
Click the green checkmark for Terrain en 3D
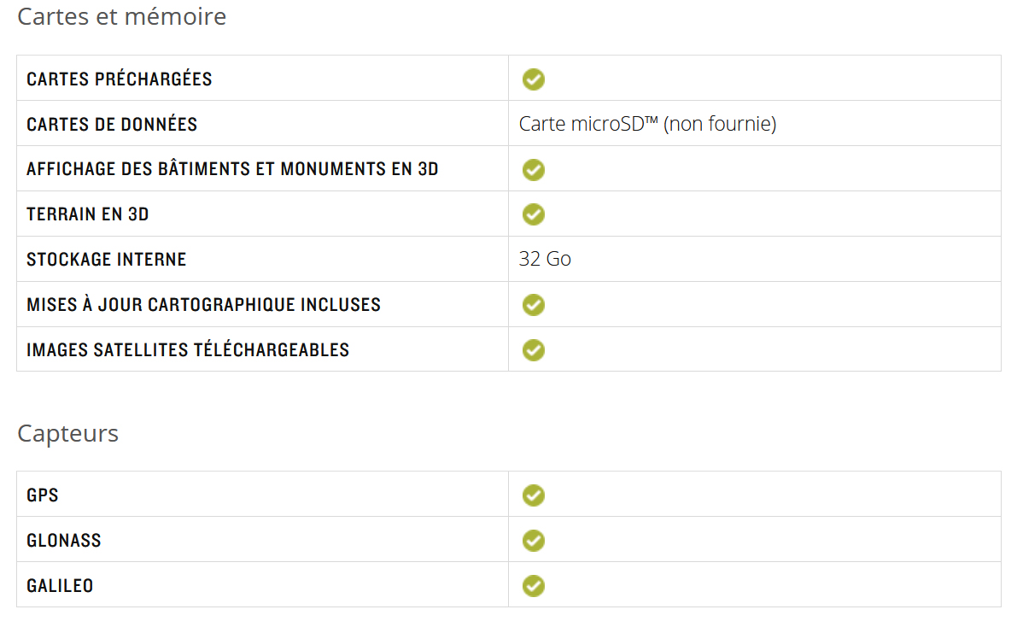[x=533, y=214]
